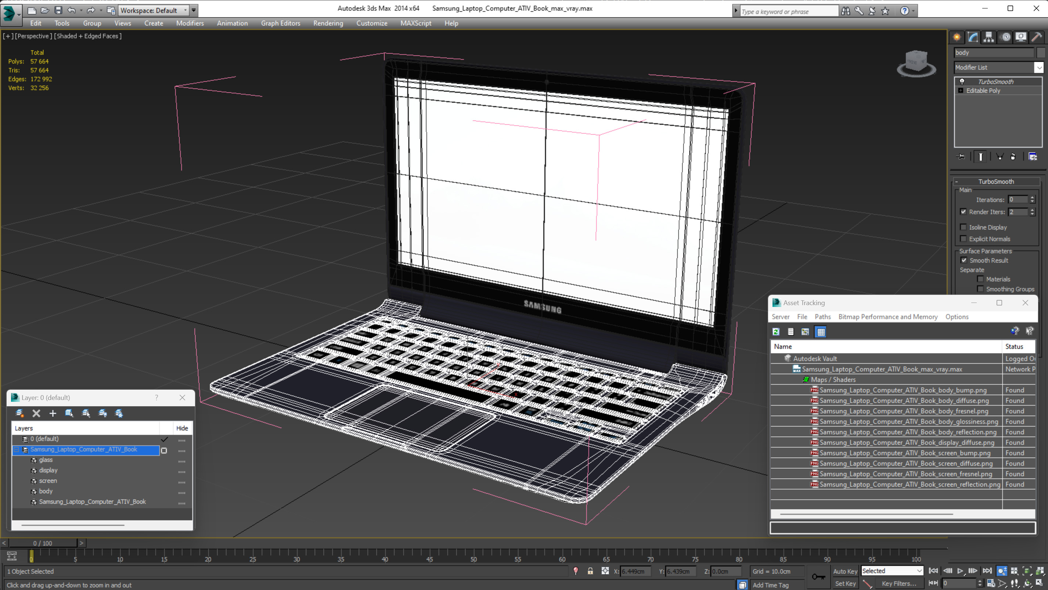The height and width of the screenshot is (590, 1048).
Task: Open file with the folder toolbar icon
Action: pos(45,10)
